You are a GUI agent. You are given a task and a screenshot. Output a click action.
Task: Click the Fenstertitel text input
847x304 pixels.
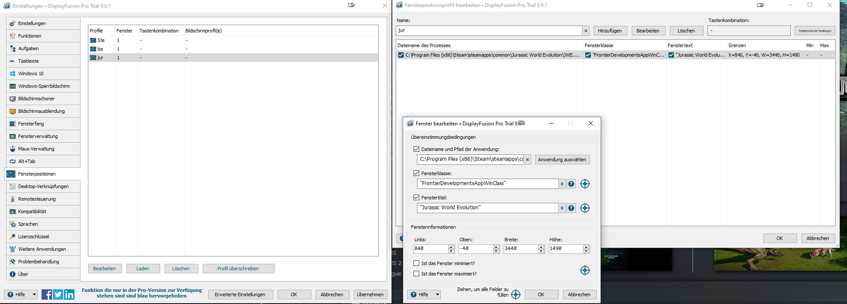(488, 208)
